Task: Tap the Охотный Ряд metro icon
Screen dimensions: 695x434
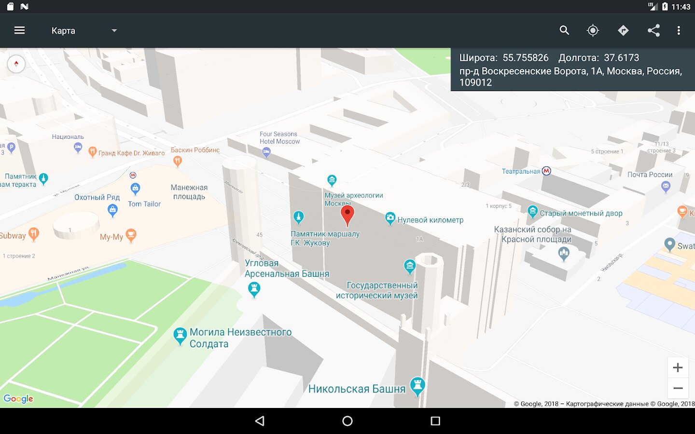Action: click(x=133, y=175)
